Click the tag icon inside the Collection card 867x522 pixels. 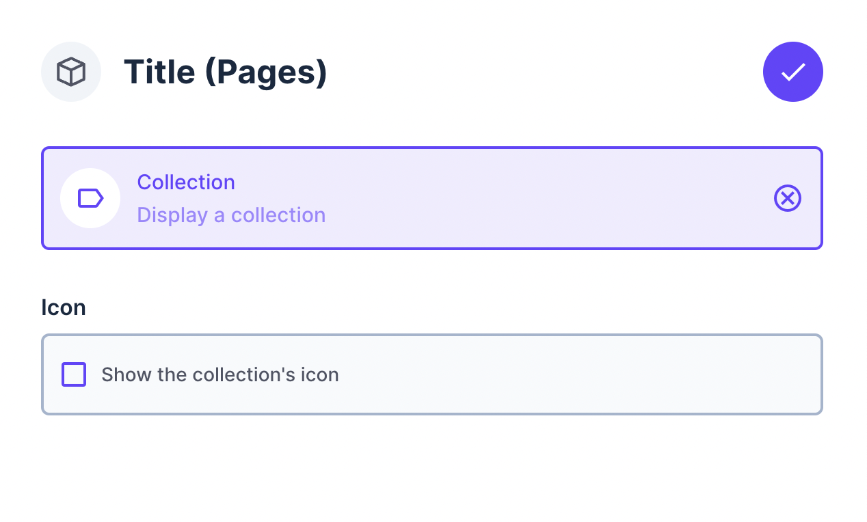click(x=90, y=198)
